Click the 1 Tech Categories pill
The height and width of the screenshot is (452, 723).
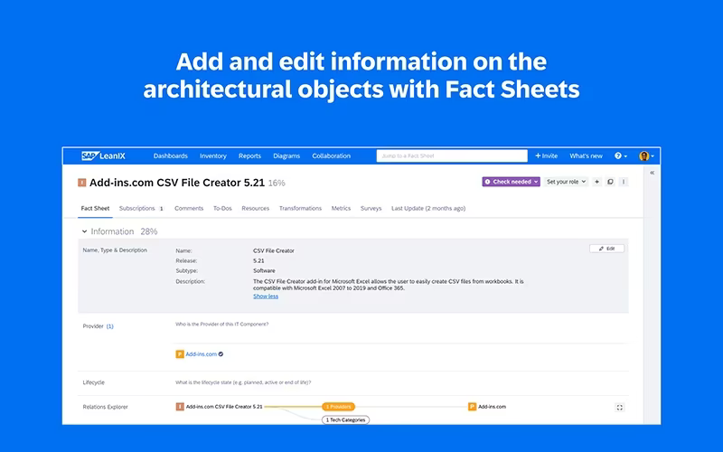tap(345, 419)
